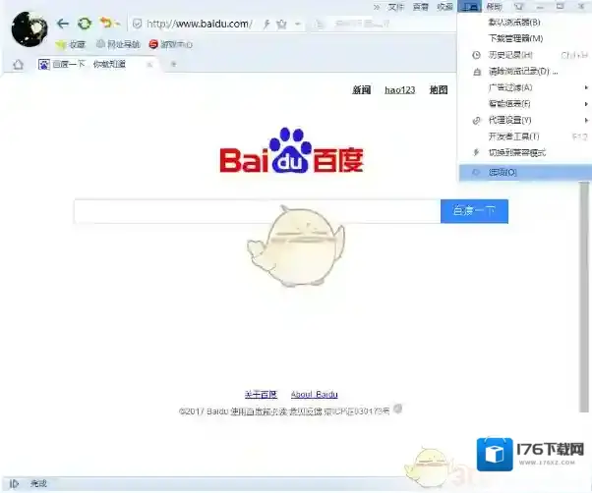Click the Baidu search input field
The image size is (592, 493).
click(x=257, y=211)
